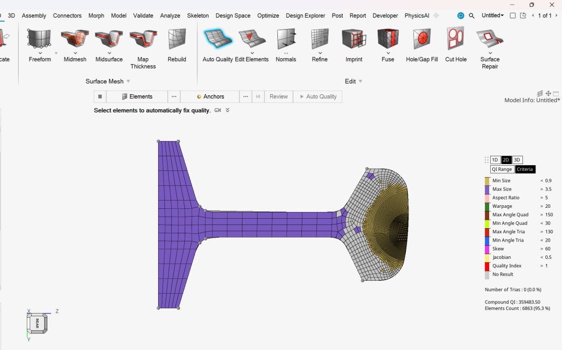Image resolution: width=562 pixels, height=350 pixels.
Task: Open the Elements selector options ellipsis
Action: coord(174,96)
